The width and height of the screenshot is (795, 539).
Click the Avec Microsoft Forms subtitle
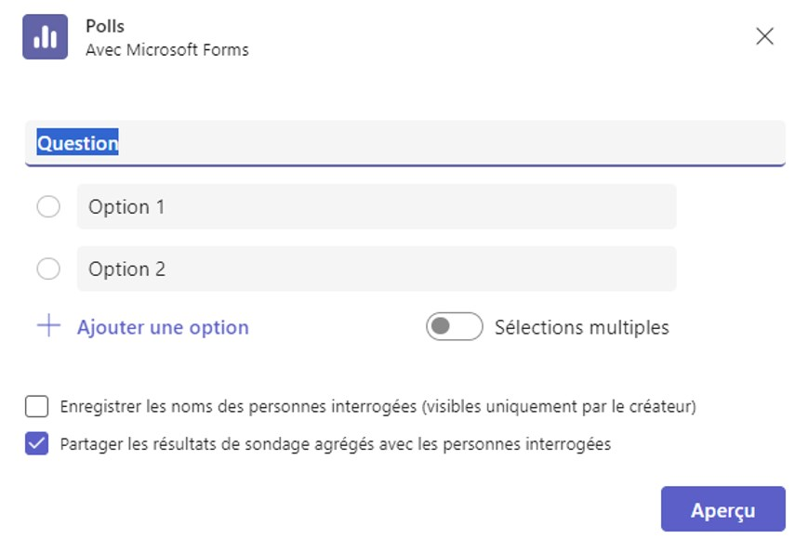(x=167, y=50)
